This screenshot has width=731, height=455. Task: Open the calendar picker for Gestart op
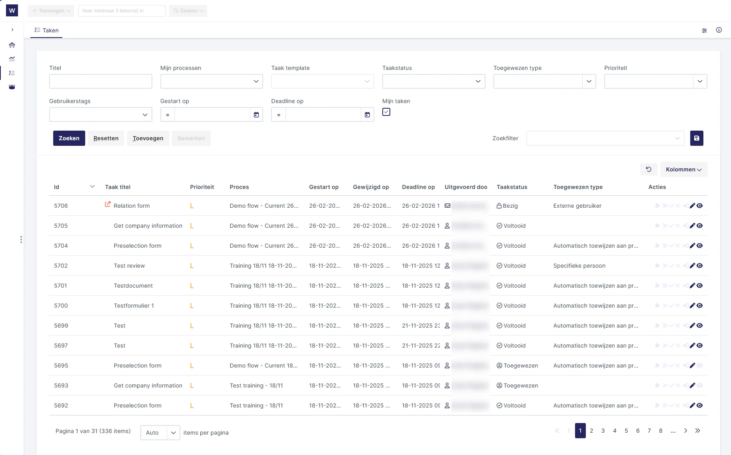point(256,115)
